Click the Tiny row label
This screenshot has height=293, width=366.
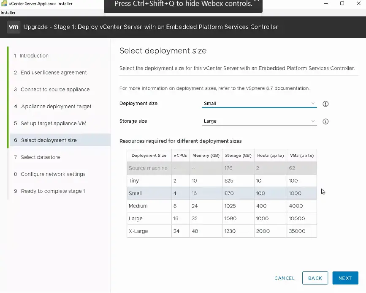(134, 181)
